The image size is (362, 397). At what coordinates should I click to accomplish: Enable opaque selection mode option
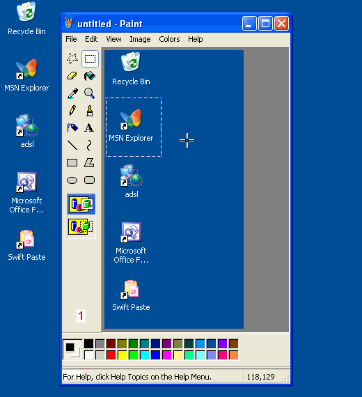point(81,204)
